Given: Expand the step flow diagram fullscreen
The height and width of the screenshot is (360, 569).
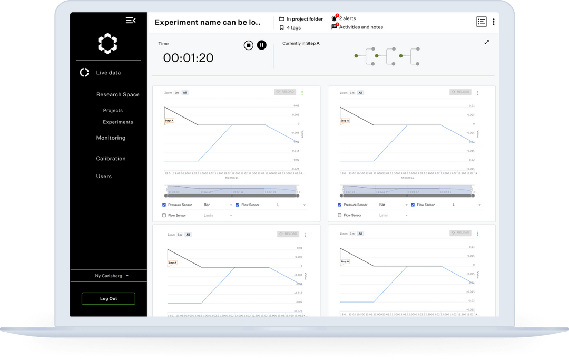Looking at the screenshot, I should [487, 42].
